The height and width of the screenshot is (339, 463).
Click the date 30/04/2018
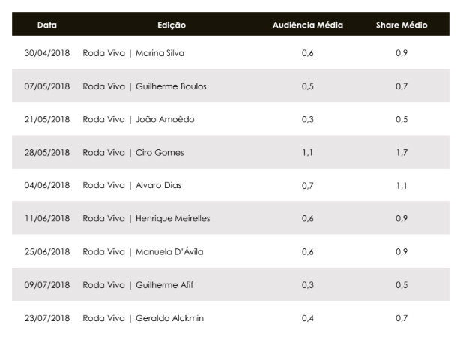pyautogui.click(x=47, y=53)
